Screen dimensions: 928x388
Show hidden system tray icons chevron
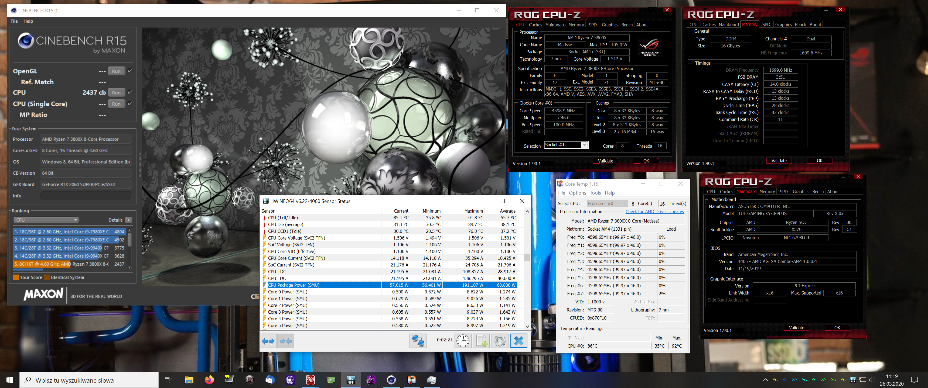(766, 380)
